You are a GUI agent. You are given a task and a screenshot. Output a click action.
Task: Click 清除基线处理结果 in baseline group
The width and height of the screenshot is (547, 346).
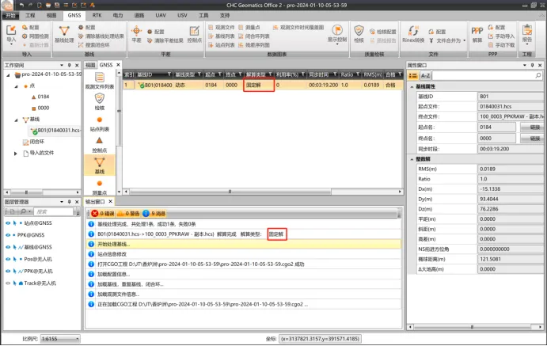[101, 36]
